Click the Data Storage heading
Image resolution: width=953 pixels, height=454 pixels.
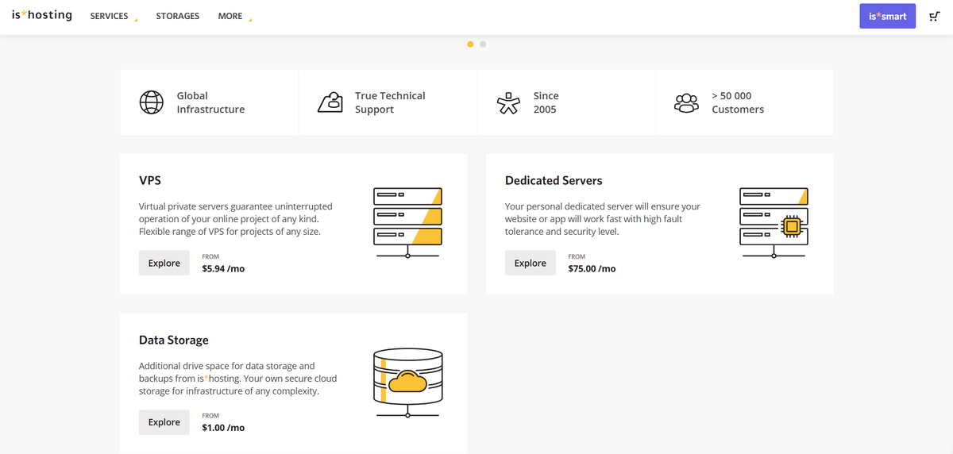pyautogui.click(x=174, y=340)
